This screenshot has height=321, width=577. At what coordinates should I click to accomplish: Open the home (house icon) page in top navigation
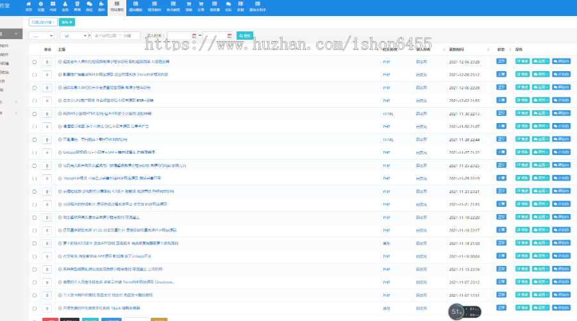[x=29, y=6]
